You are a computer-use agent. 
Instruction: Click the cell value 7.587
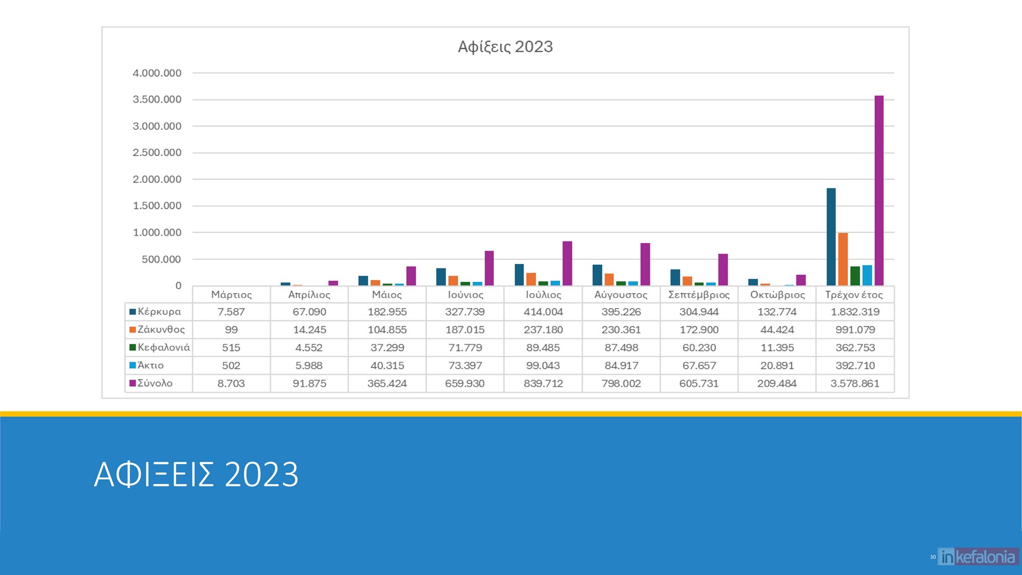[x=231, y=312]
